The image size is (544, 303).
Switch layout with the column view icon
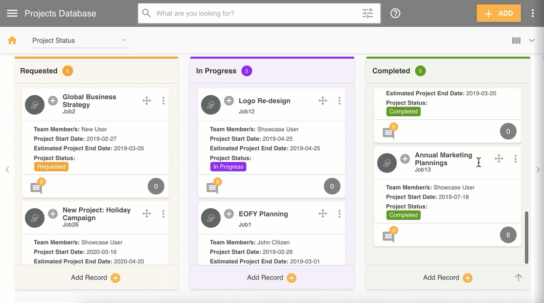coord(516,41)
